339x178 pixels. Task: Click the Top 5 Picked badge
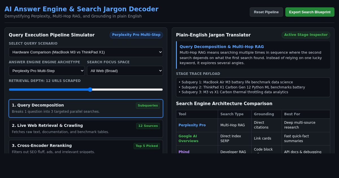click(x=147, y=146)
